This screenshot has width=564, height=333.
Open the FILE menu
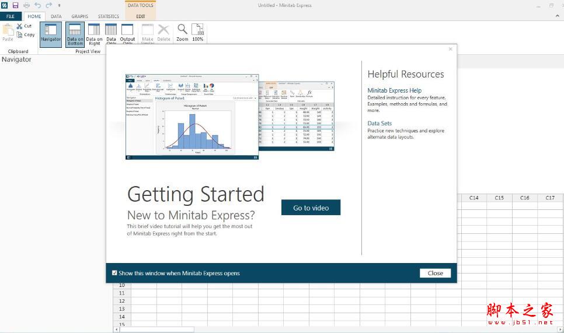[x=11, y=16]
